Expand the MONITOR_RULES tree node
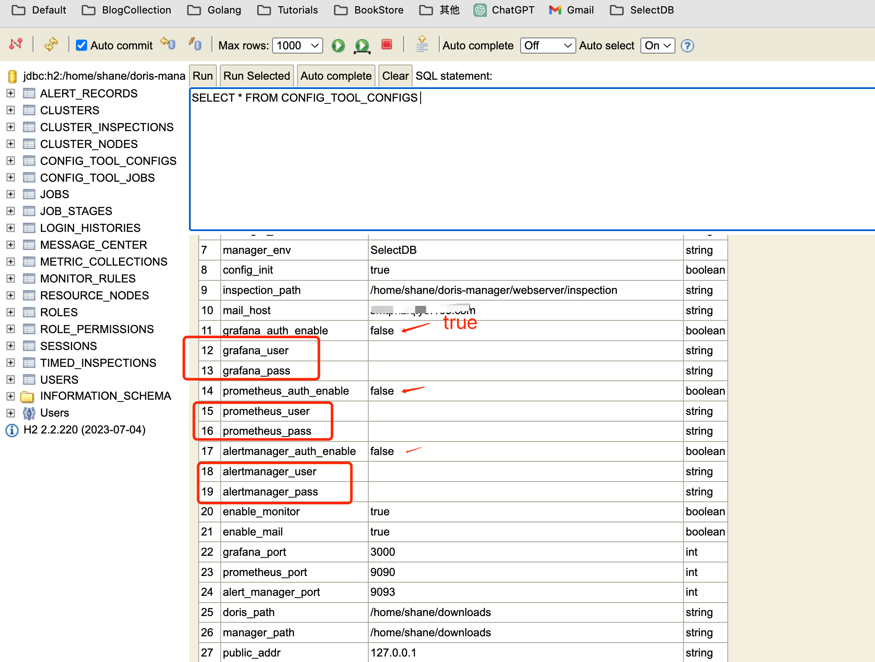Viewport: 875px width, 662px height. (x=11, y=278)
